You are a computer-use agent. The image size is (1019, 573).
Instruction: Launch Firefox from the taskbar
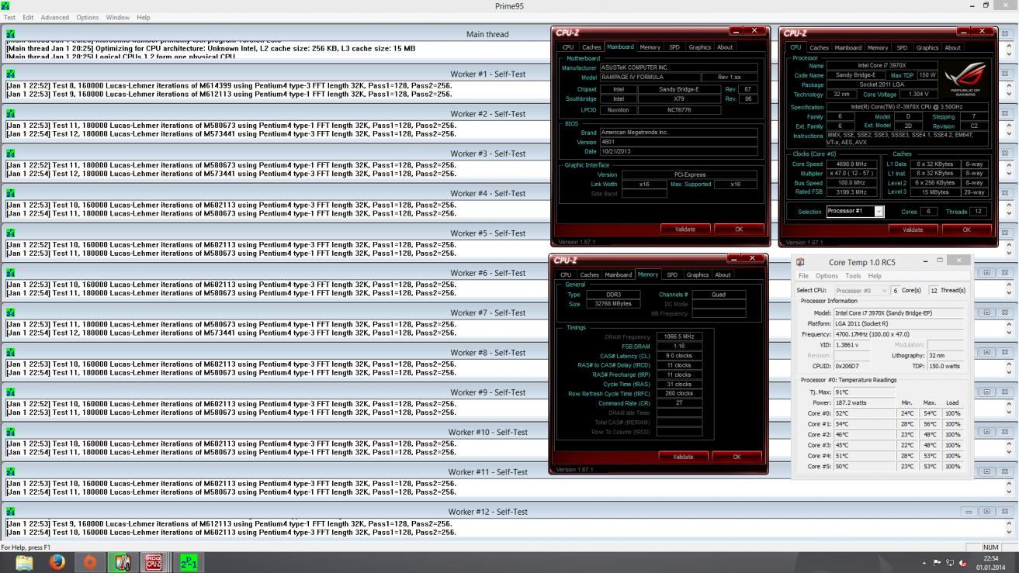pos(57,563)
